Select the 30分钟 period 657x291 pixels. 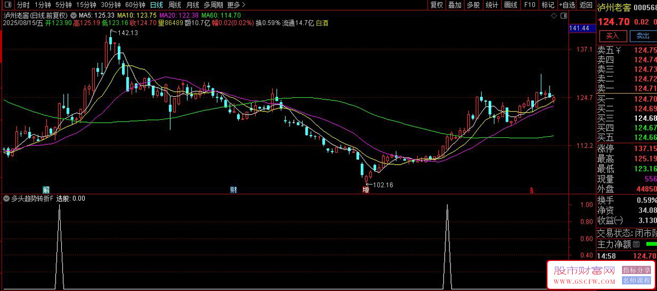(111, 5)
